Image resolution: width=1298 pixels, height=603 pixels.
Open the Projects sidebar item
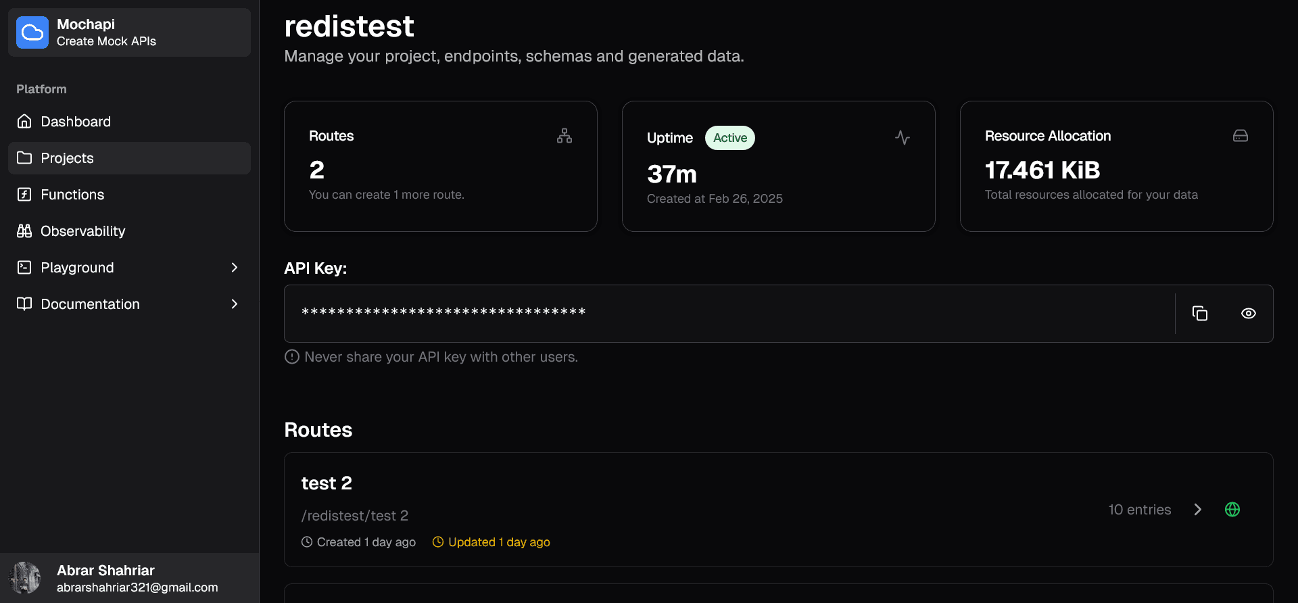click(67, 158)
